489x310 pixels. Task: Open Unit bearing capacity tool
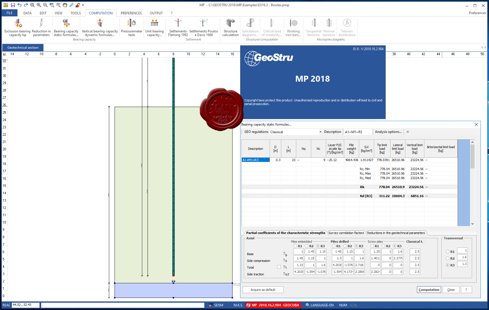(154, 28)
